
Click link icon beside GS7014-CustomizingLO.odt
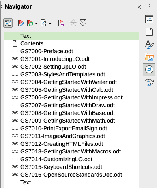tap(15, 159)
